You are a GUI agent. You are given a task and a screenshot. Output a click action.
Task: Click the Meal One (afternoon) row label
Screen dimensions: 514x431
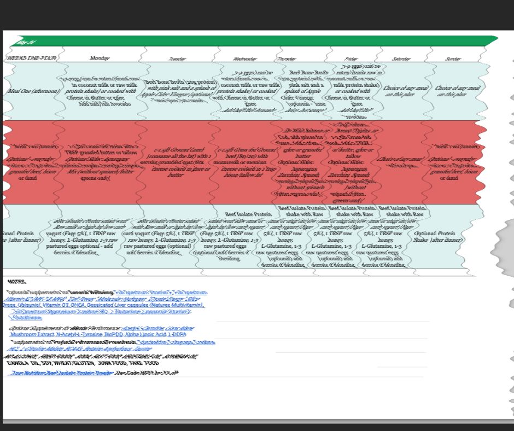tap(31, 91)
